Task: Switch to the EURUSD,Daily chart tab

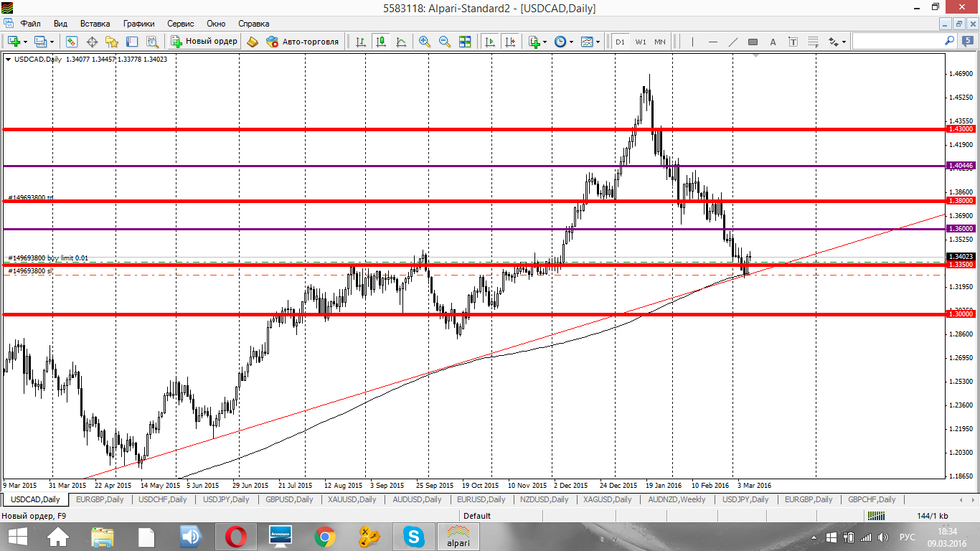Action: pos(481,499)
